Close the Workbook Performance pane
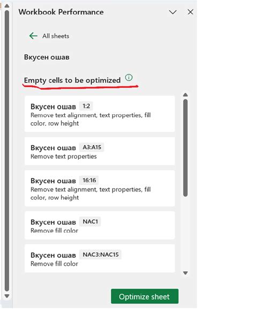The height and width of the screenshot is (328, 254). pyautogui.click(x=190, y=12)
